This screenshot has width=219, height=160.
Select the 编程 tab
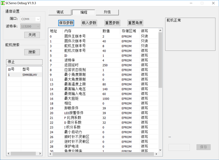pos(84,12)
